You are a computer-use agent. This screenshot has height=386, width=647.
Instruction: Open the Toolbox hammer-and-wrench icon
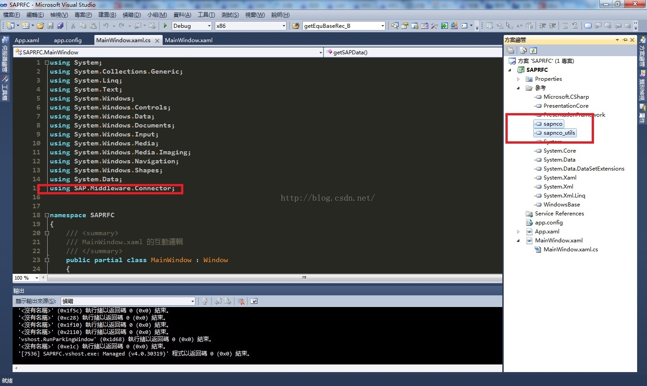click(434, 26)
